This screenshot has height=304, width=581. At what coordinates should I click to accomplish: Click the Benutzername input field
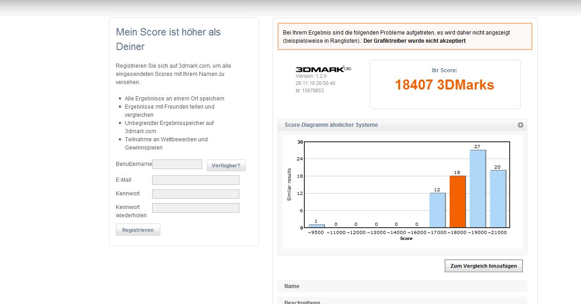pyautogui.click(x=177, y=164)
